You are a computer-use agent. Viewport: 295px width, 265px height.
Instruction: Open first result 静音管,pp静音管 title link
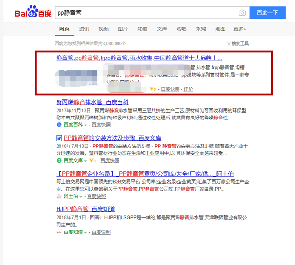(139, 58)
